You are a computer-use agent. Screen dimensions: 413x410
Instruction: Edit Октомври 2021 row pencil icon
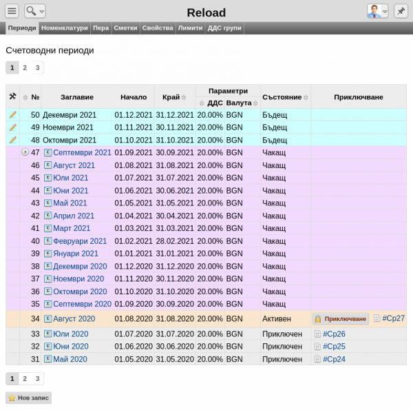13,140
